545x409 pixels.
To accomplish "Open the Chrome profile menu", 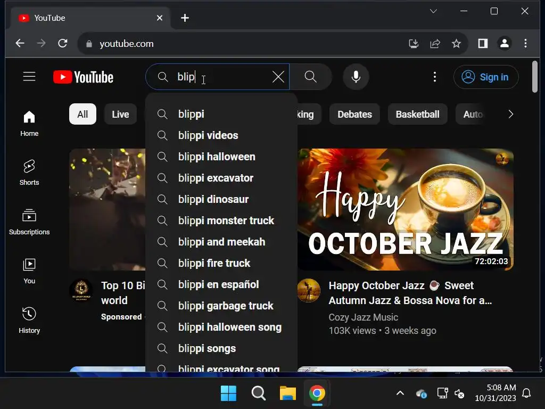I will pos(505,44).
